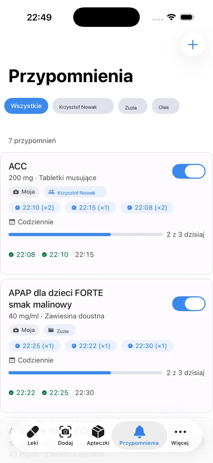This screenshot has width=213, height=463.
Task: Click the ACC daily progress bar
Action: tap(85, 235)
